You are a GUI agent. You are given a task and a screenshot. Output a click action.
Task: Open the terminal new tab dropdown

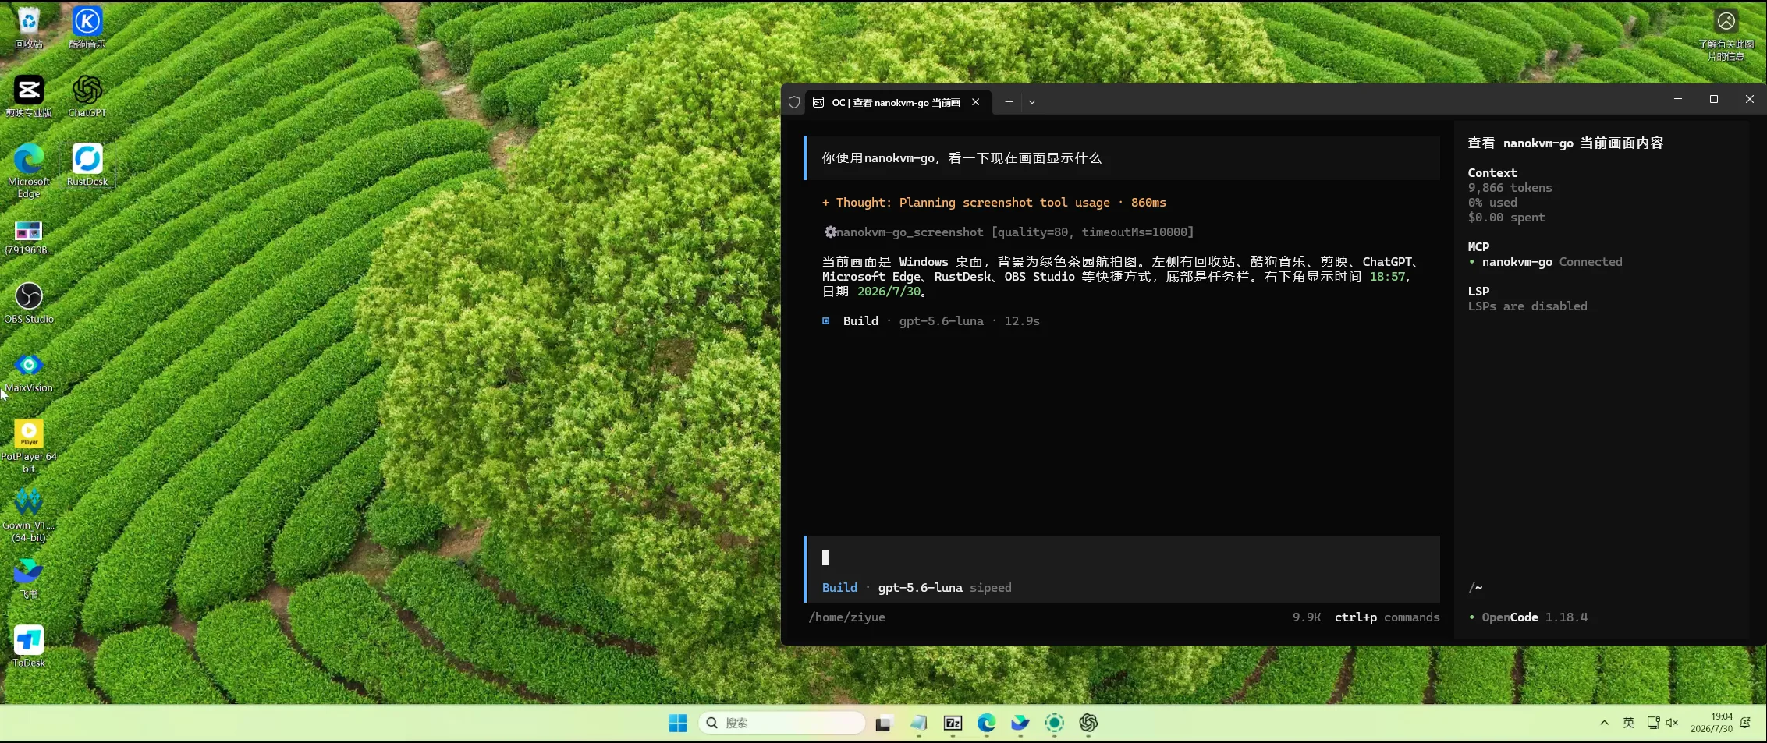(1032, 102)
